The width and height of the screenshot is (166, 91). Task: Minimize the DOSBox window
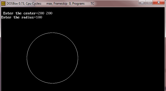coord(142,3)
